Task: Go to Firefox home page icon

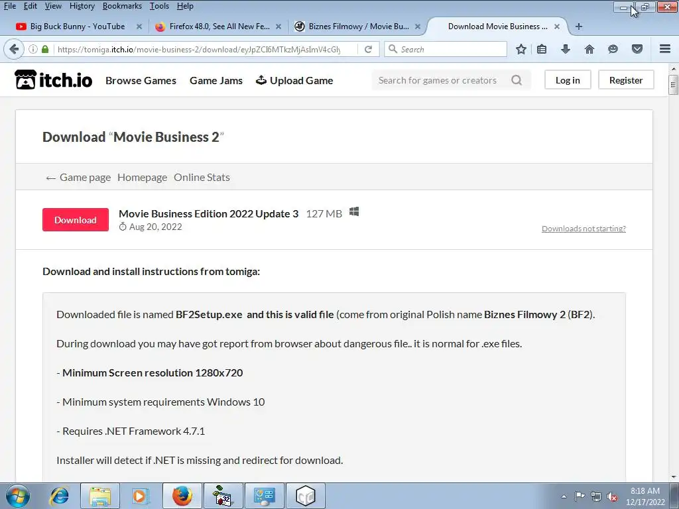Action: [x=589, y=49]
